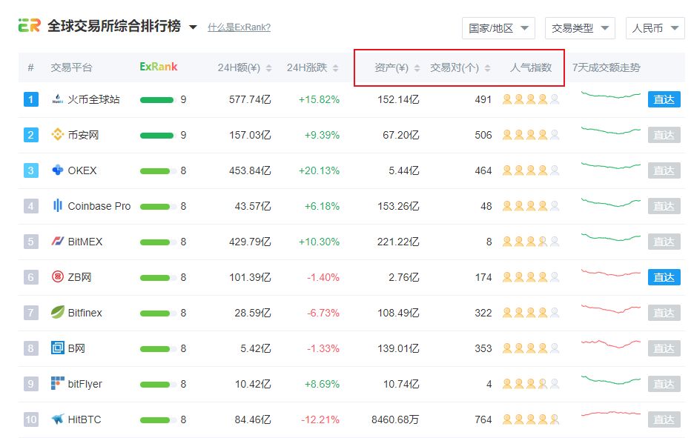The height and width of the screenshot is (438, 694).
Task: Click the 直达 button for Coinbase Pro
Action: coord(664,206)
